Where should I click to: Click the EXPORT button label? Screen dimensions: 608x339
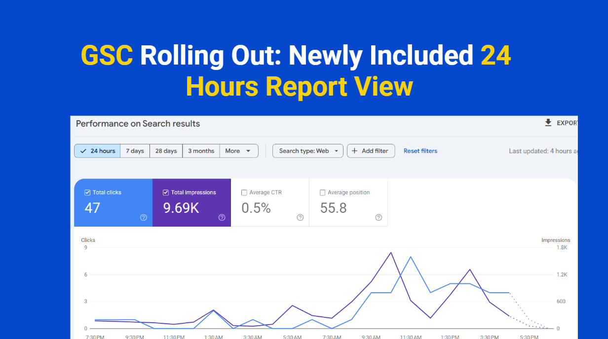coord(567,123)
